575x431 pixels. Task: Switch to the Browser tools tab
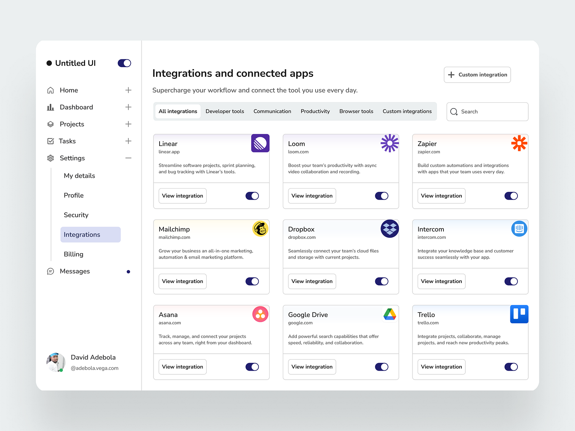[x=356, y=111]
